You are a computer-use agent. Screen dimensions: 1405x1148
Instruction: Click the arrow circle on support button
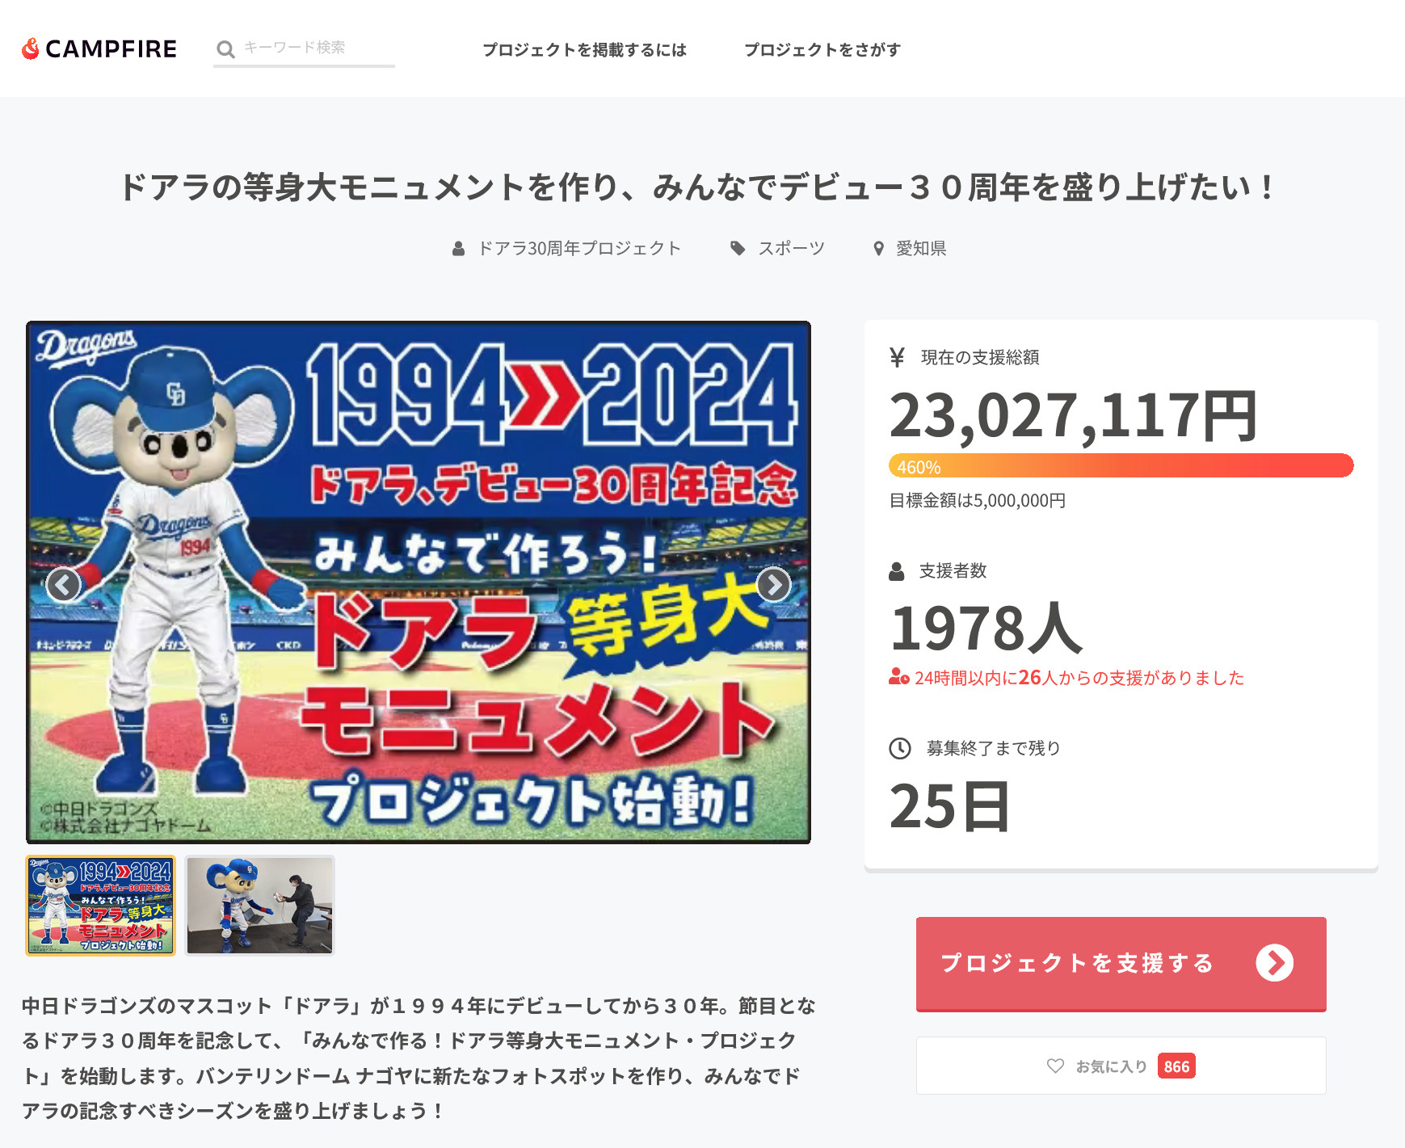[x=1274, y=963]
